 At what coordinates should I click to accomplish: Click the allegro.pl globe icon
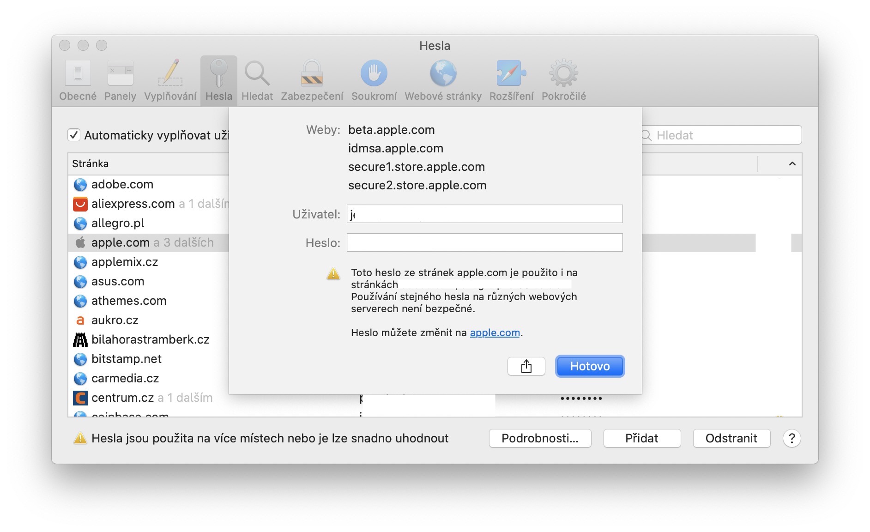tap(80, 224)
